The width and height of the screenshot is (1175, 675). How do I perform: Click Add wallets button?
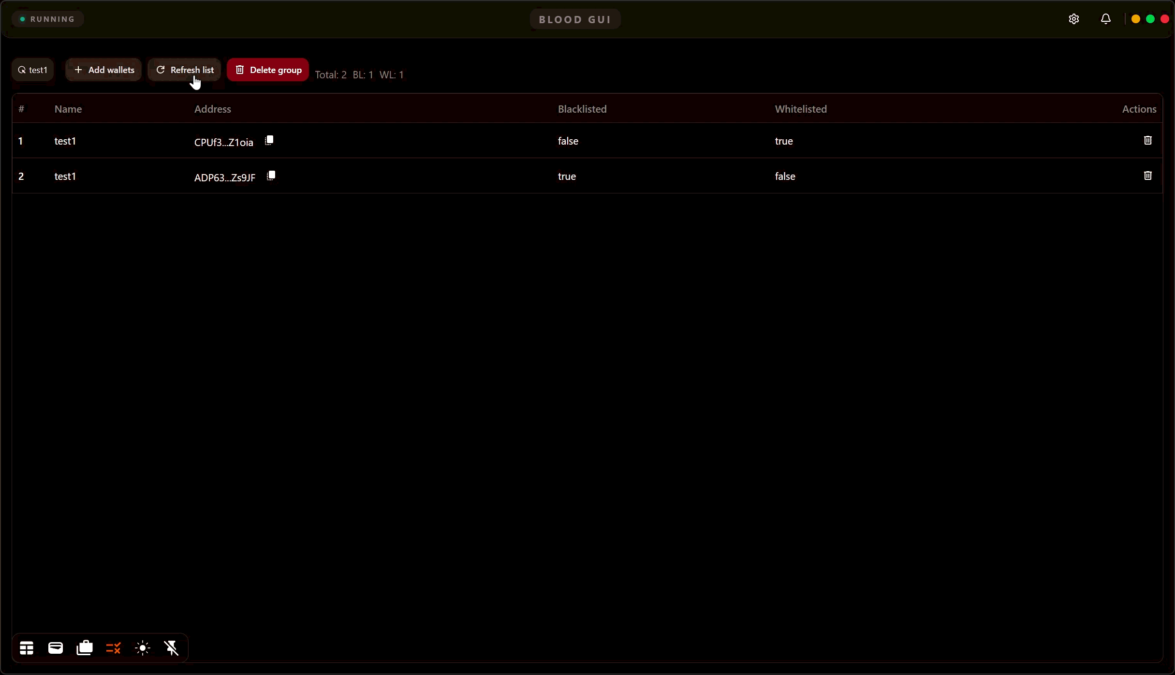(103, 70)
